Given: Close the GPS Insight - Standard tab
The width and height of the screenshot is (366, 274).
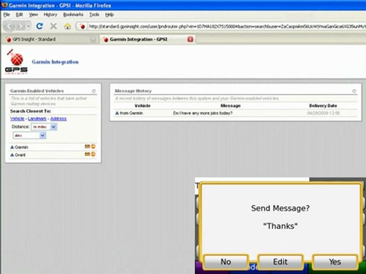Looking at the screenshot, I should pos(93,40).
